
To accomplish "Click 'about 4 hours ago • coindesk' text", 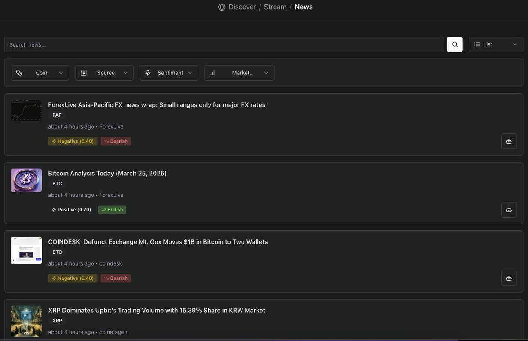I will pos(85,263).
